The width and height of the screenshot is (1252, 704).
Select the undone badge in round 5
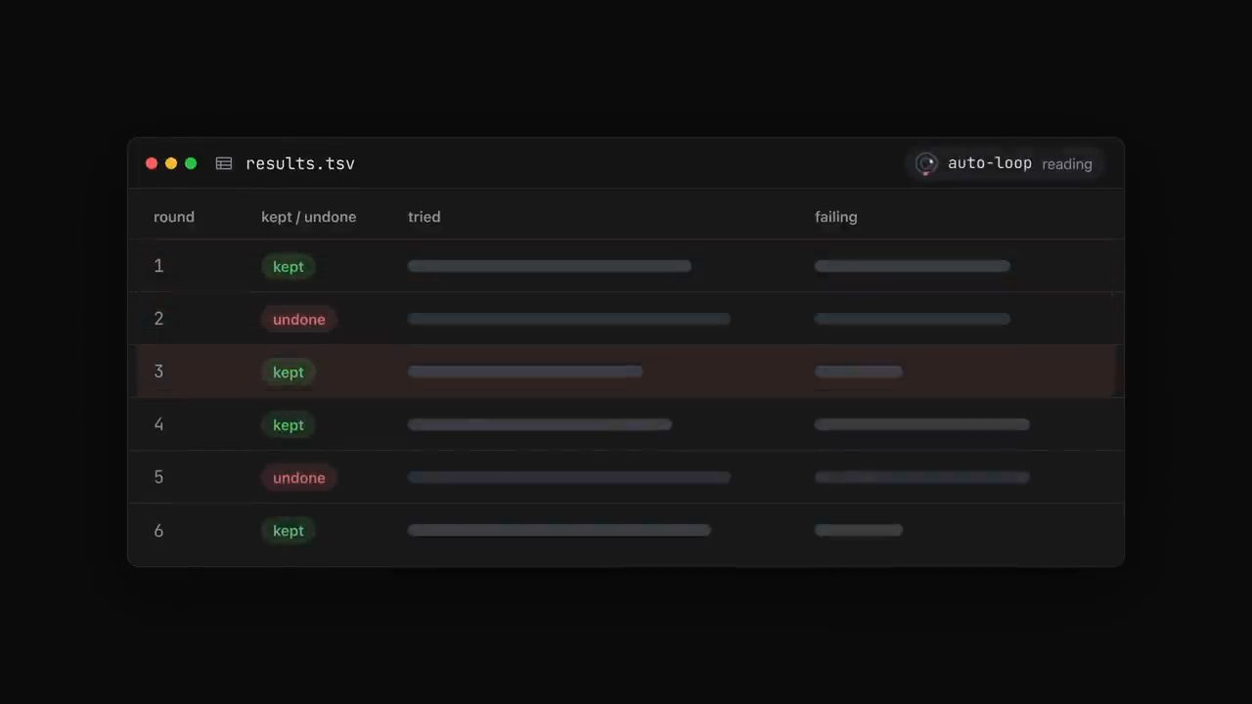299,478
